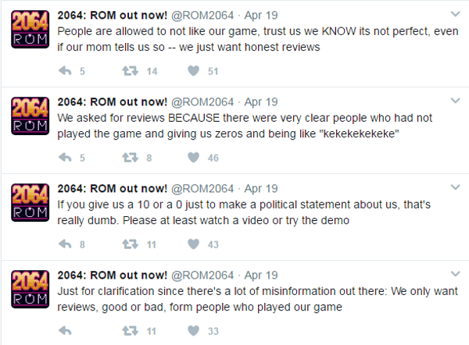Expand the menu chevron on 'kekekekekeke' tweet
Viewport: 469px width, 345px height.
[455, 101]
